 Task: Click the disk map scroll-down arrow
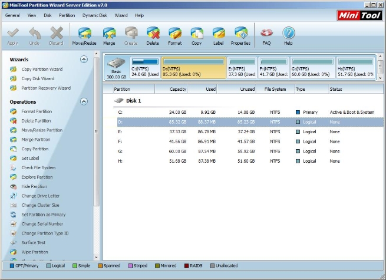[380, 78]
